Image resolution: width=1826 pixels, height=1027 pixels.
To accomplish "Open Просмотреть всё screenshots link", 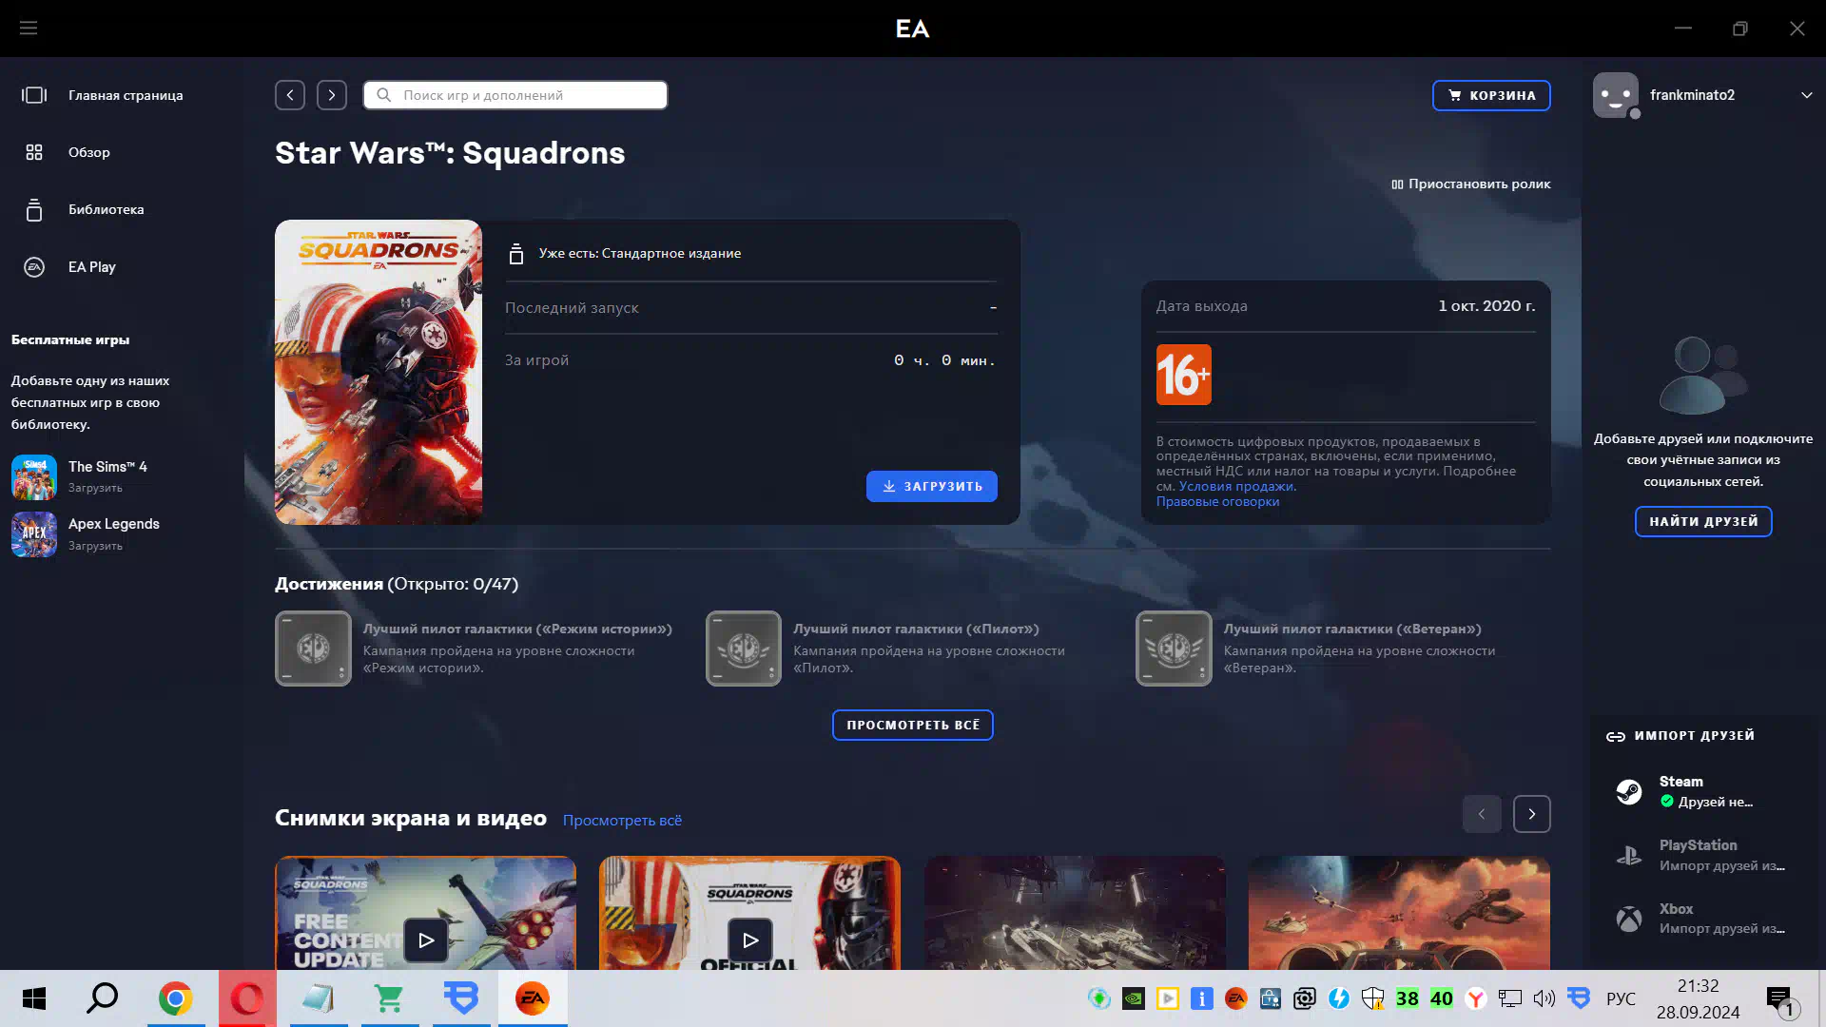I will pyautogui.click(x=622, y=820).
